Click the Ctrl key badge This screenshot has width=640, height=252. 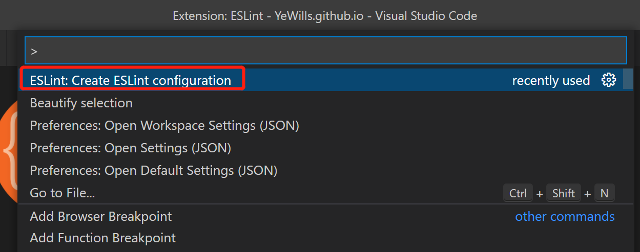point(518,193)
